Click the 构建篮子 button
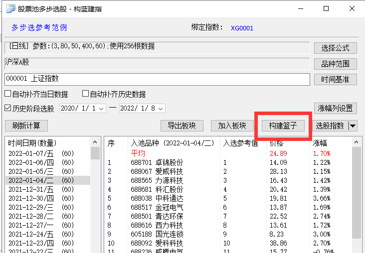Image resolution: width=365 pixels, height=253 pixels. tap(283, 126)
